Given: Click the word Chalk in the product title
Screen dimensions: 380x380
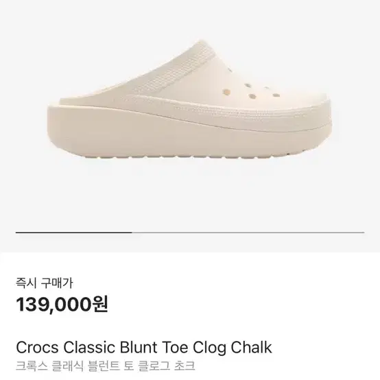Looking at the screenshot, I should point(251,347).
